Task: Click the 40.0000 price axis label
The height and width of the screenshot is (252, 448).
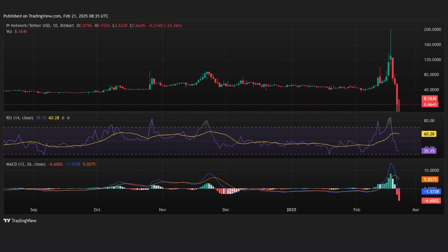Action: point(431,90)
